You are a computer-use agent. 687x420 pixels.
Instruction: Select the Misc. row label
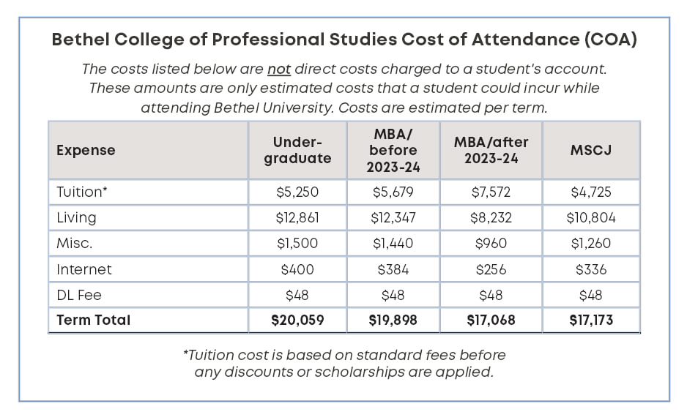tap(73, 244)
